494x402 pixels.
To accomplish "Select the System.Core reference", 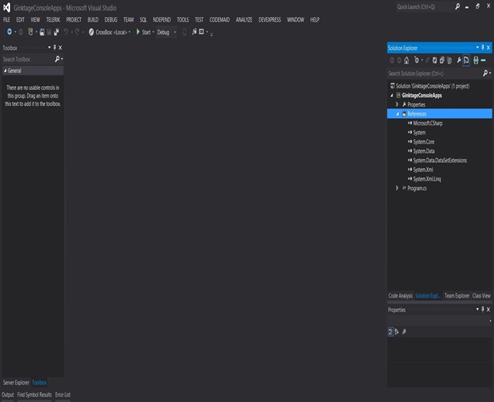I will (423, 141).
